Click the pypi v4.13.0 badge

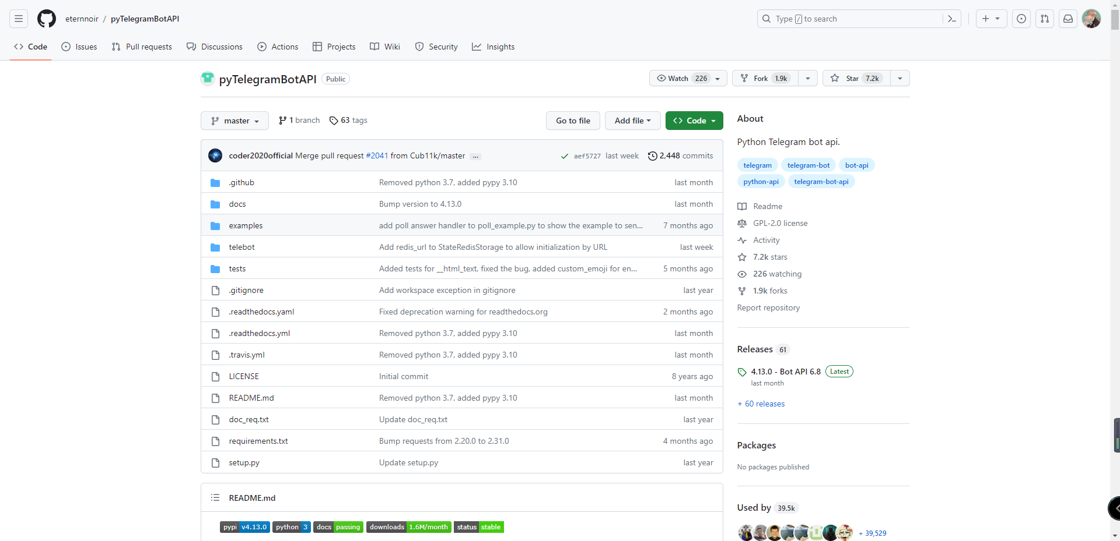pos(245,527)
